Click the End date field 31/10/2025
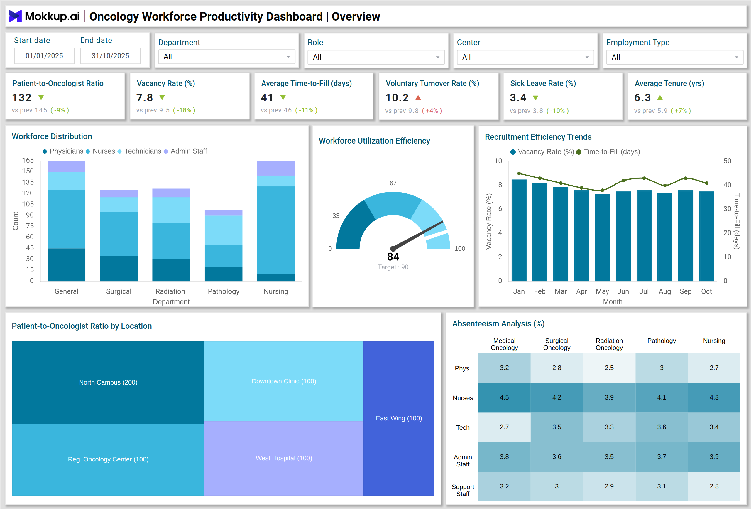 pyautogui.click(x=110, y=55)
